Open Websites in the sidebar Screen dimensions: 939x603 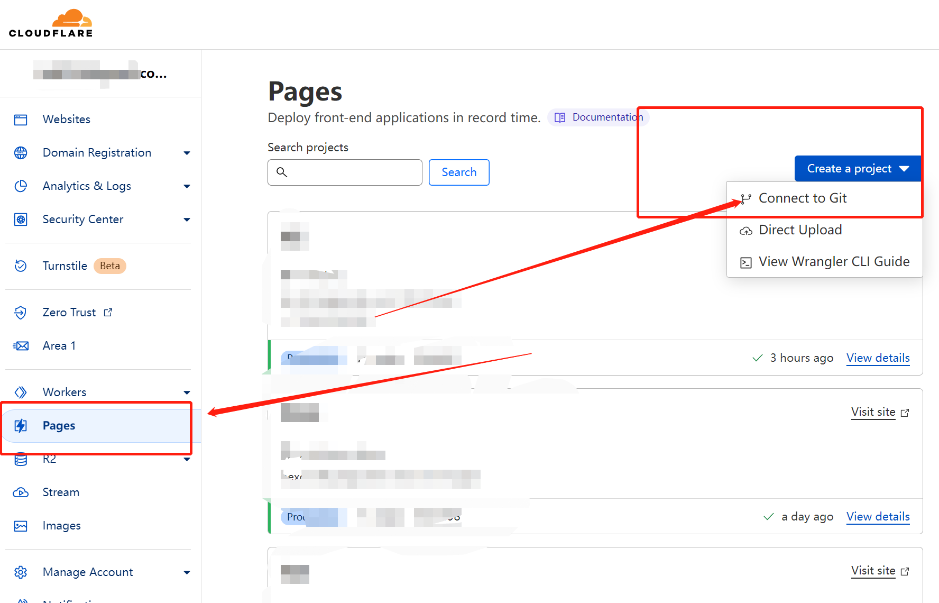pyautogui.click(x=67, y=120)
